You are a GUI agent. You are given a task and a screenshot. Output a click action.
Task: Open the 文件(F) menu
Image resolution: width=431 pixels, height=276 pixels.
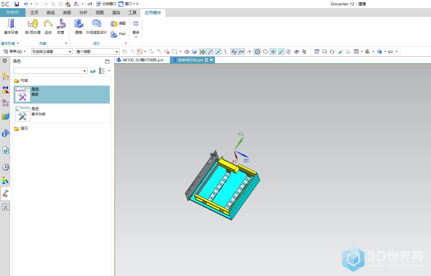point(13,13)
